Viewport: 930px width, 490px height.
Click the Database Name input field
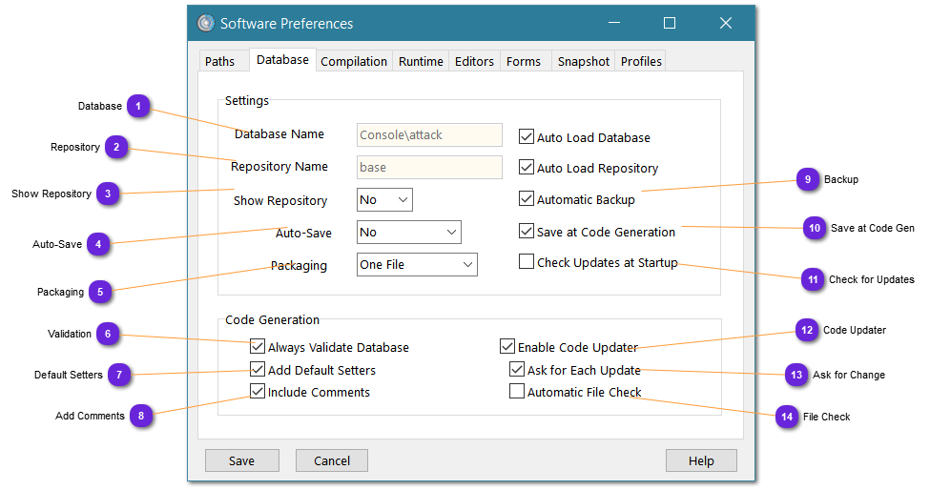click(x=429, y=135)
